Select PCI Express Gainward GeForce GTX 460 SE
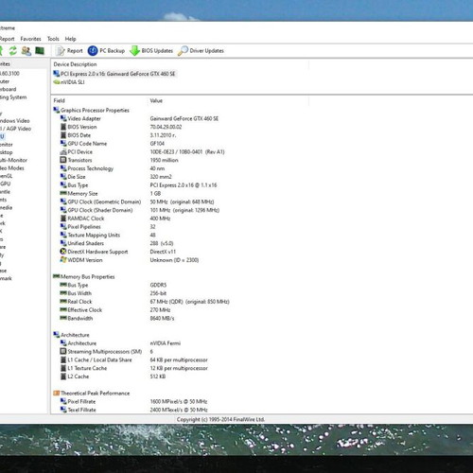 pyautogui.click(x=114, y=74)
